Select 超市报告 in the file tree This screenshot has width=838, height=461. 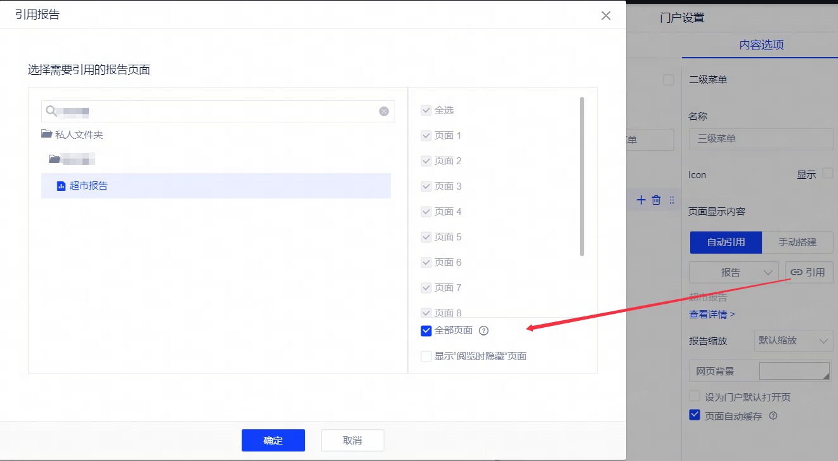coord(88,186)
